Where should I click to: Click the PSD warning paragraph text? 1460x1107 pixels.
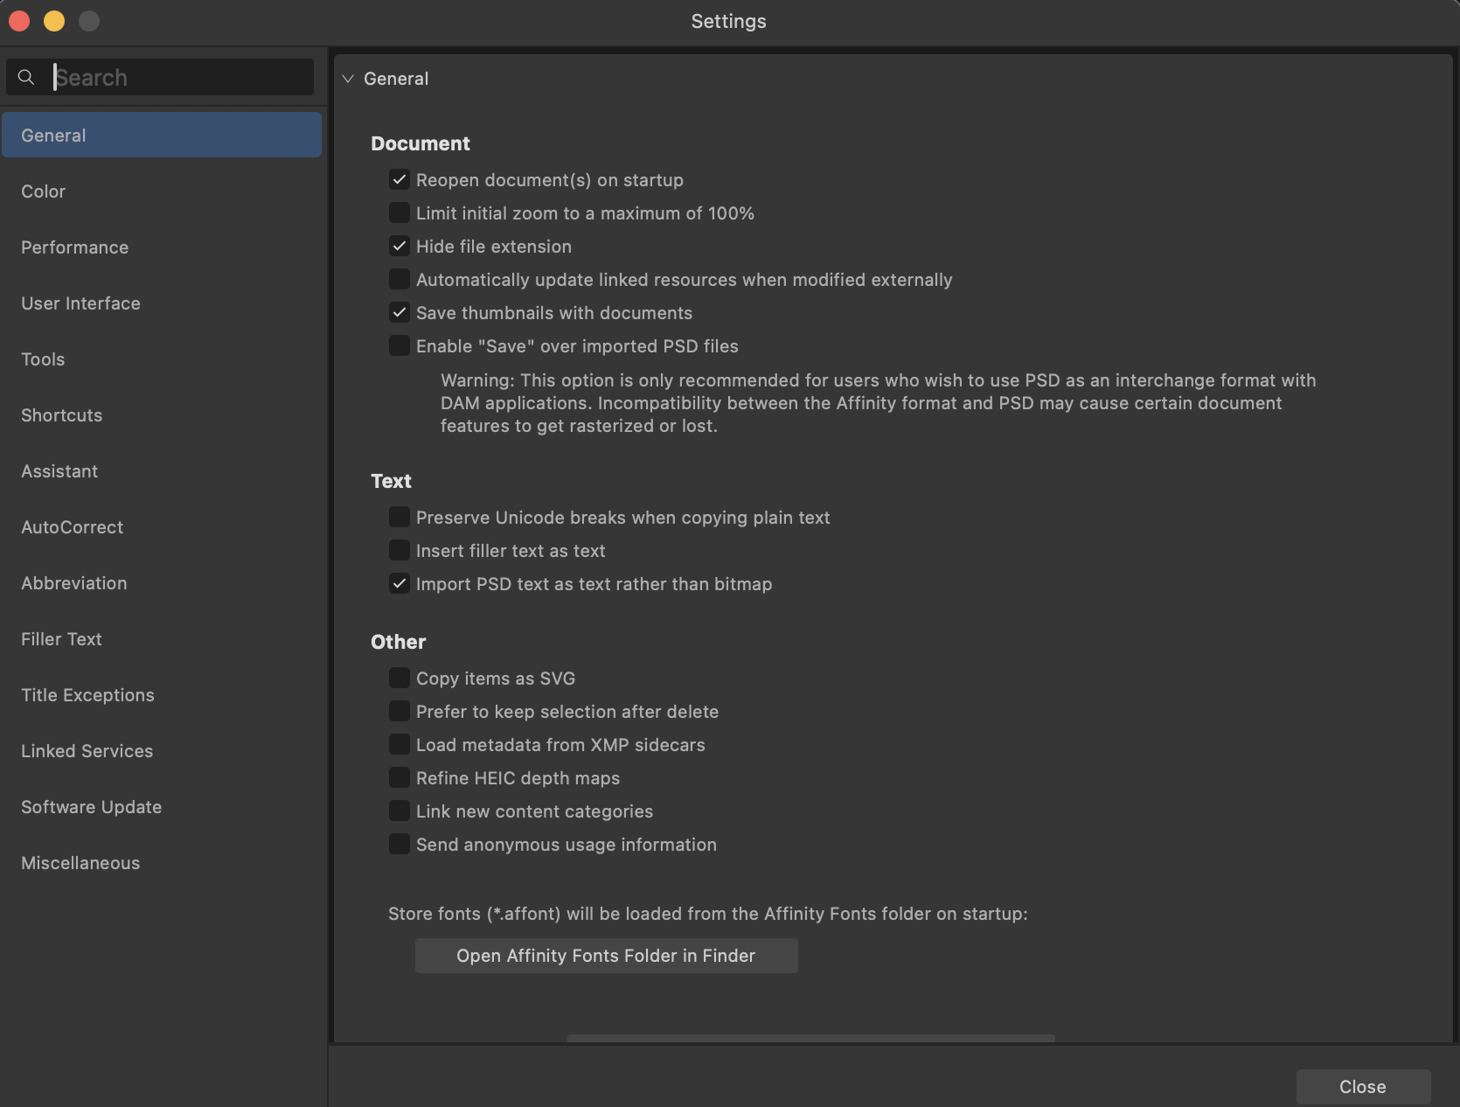point(878,403)
